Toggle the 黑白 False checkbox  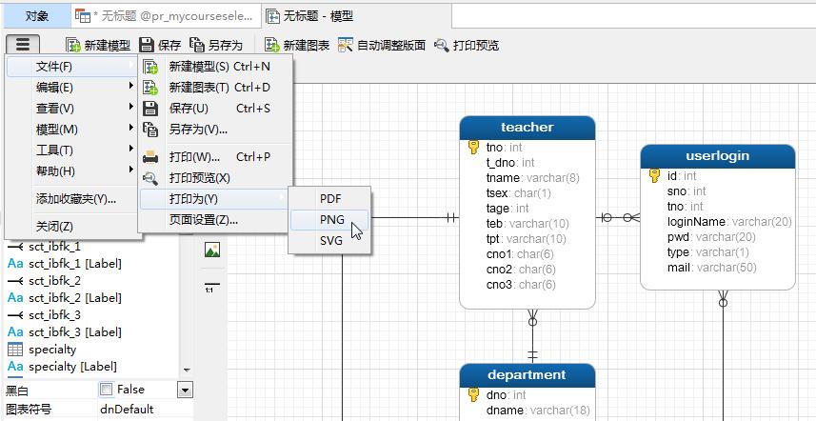pos(106,390)
